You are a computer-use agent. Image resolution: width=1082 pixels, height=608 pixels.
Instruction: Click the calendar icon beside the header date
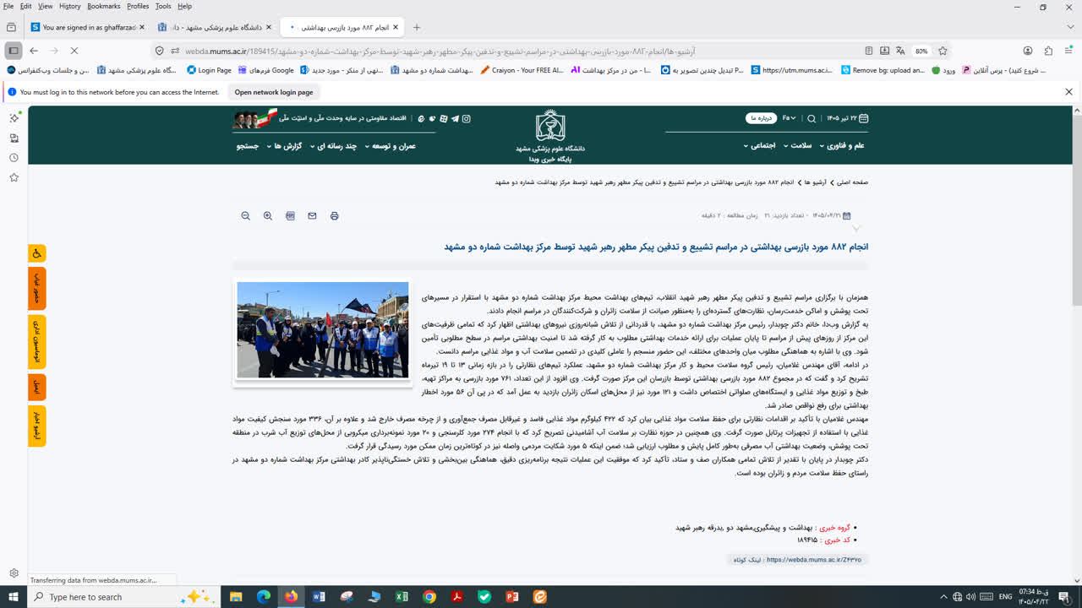coord(863,118)
